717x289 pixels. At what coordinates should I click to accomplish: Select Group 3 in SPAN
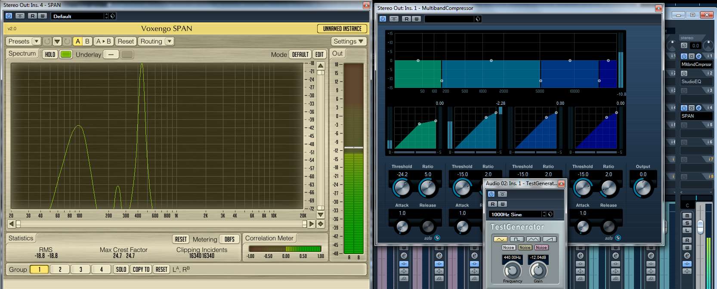80,270
